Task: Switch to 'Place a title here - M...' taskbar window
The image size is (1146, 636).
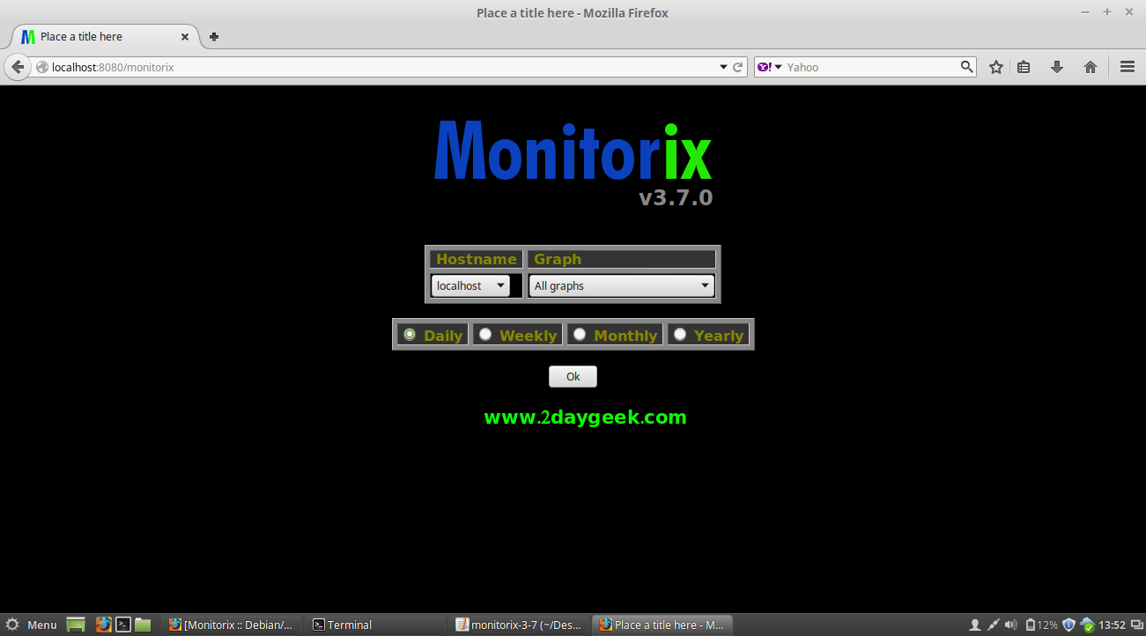Action: click(663, 625)
